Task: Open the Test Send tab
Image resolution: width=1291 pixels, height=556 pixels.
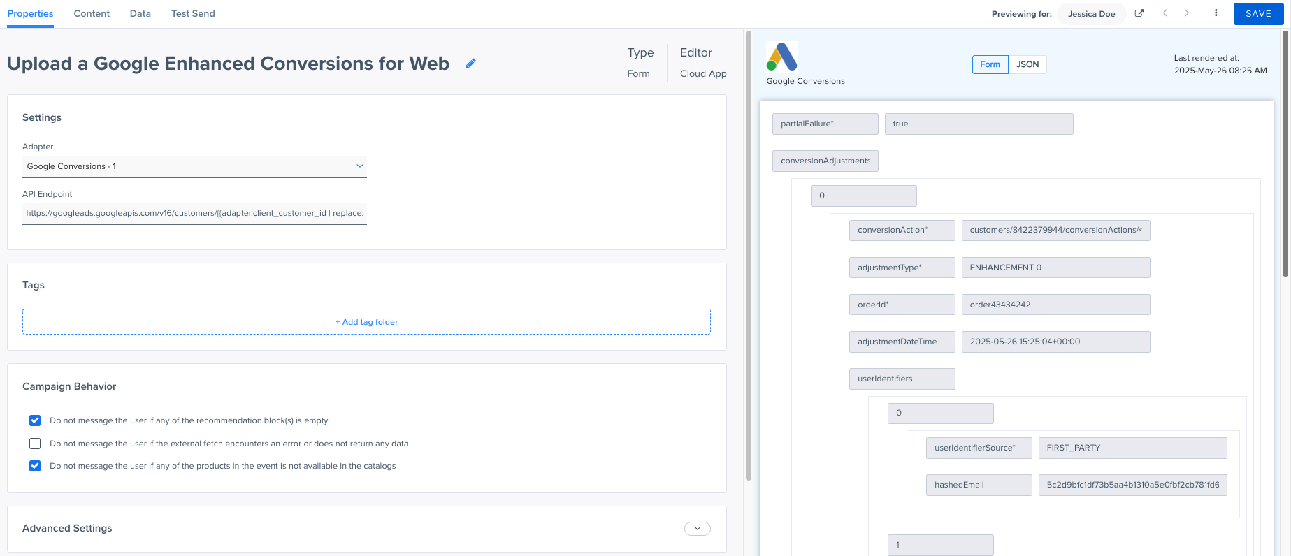Action: [193, 14]
